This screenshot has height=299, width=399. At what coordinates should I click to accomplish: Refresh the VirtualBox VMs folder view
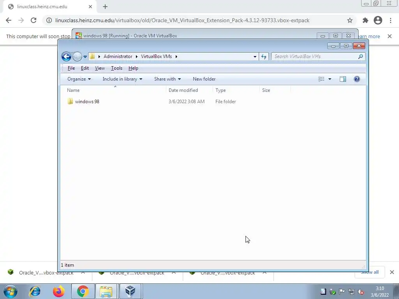tap(264, 57)
